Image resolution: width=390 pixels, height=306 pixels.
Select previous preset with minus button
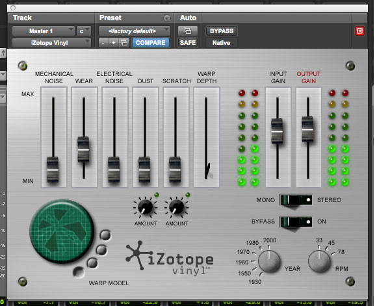pyautogui.click(x=103, y=43)
